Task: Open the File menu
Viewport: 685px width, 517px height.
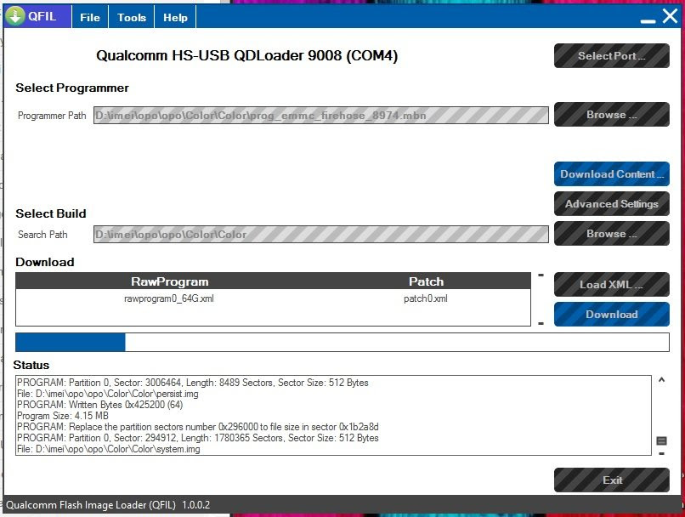Action: click(x=90, y=18)
